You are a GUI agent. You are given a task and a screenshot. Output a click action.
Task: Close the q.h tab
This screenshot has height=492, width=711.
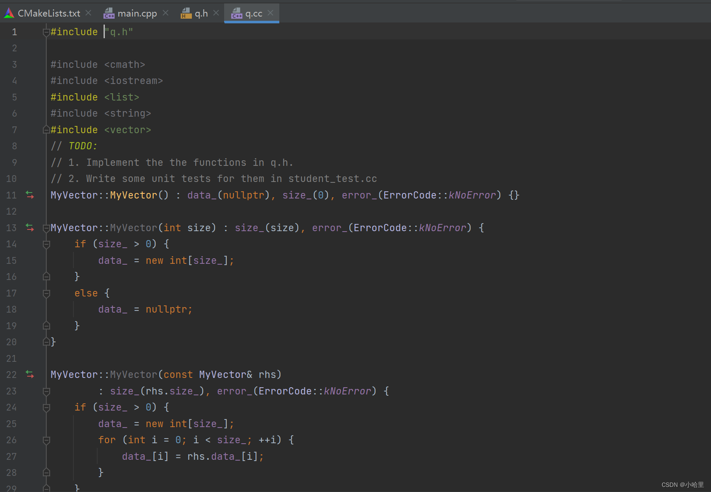tap(216, 13)
